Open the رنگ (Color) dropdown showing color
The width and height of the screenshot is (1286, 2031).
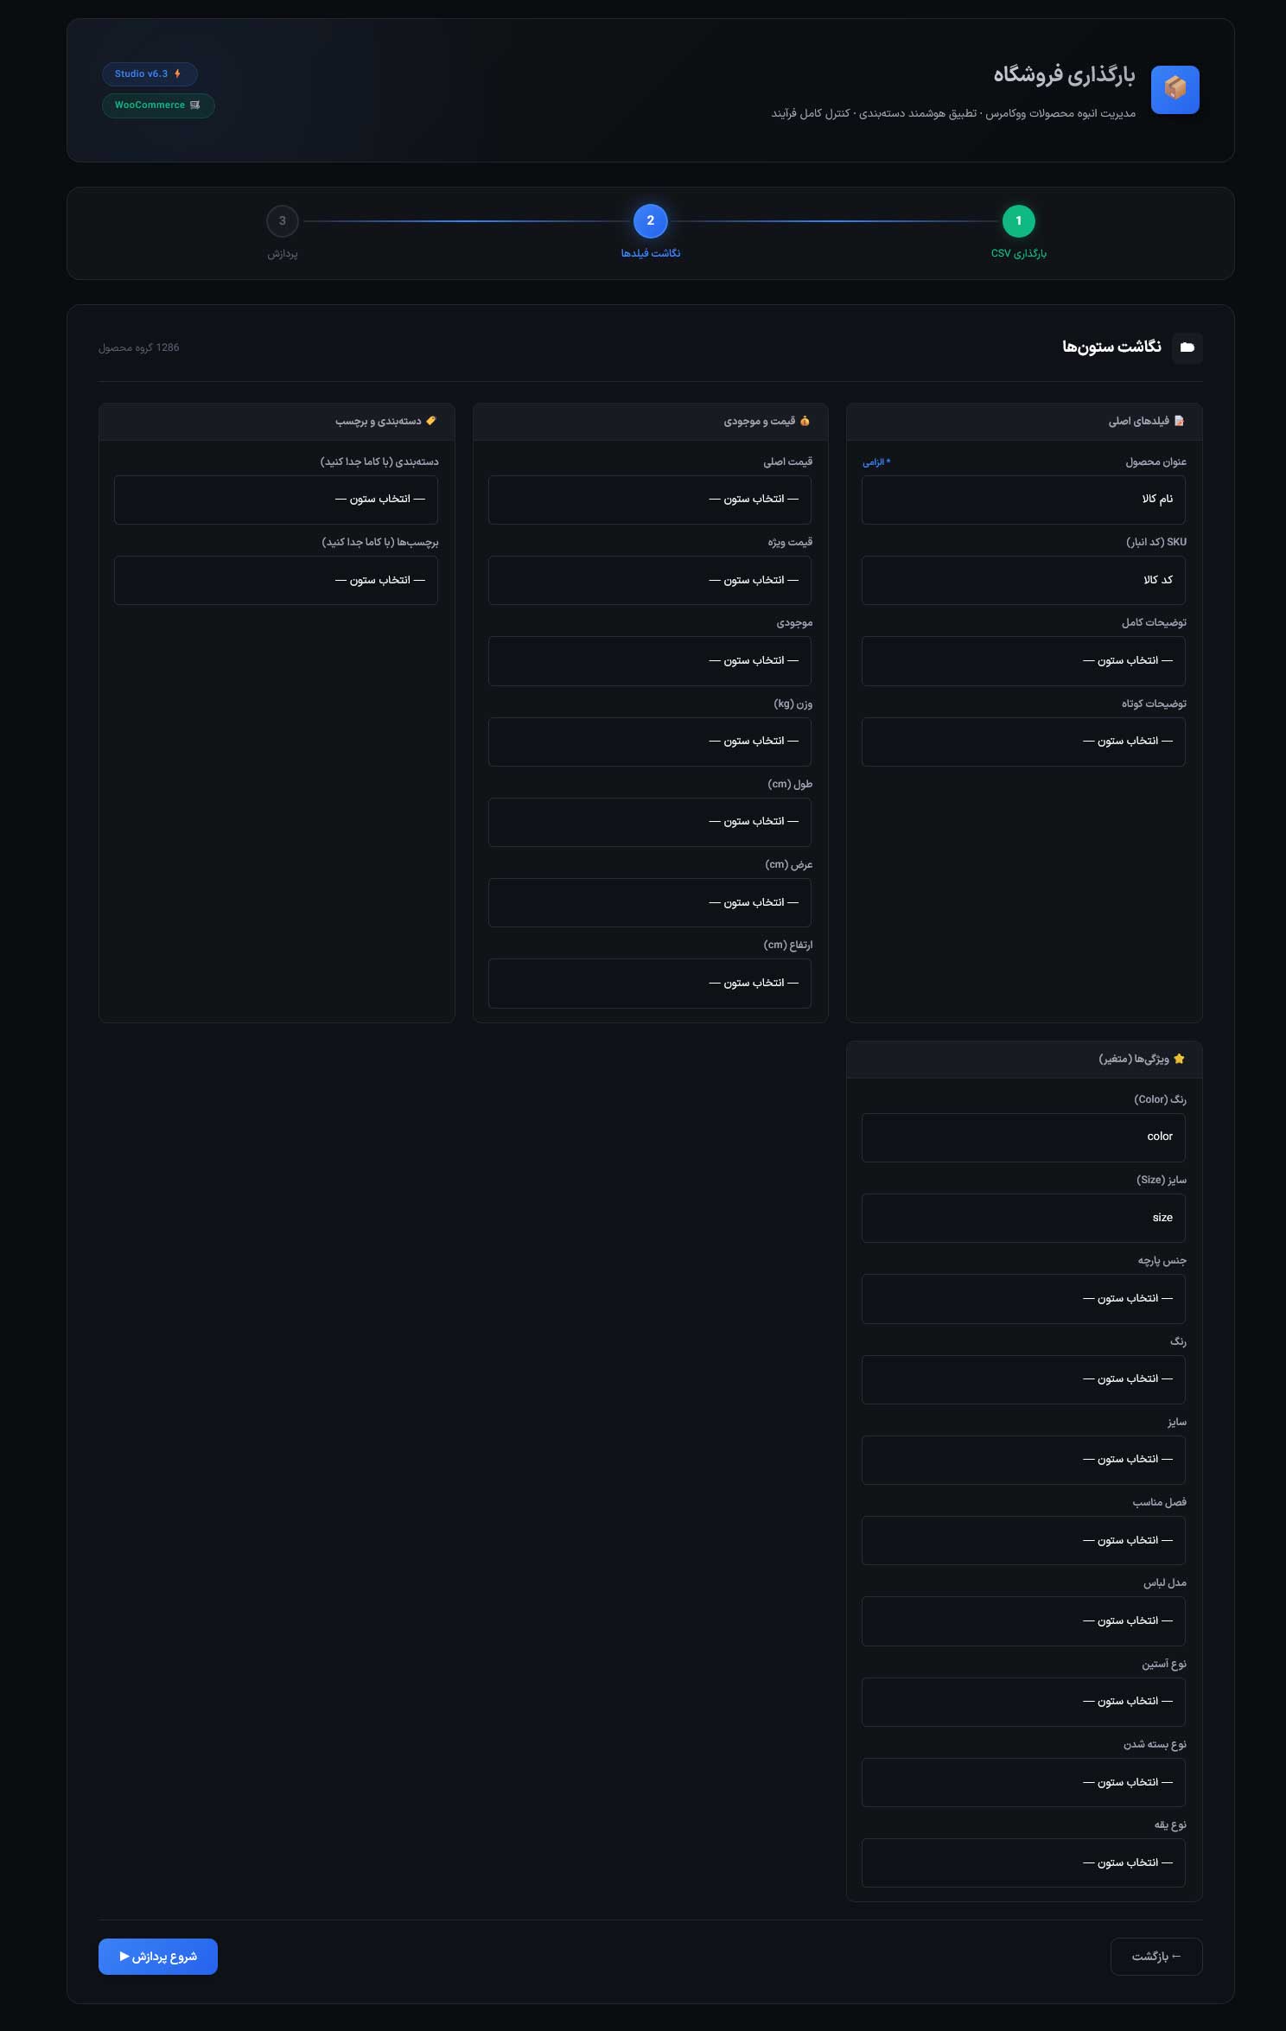(1023, 1137)
